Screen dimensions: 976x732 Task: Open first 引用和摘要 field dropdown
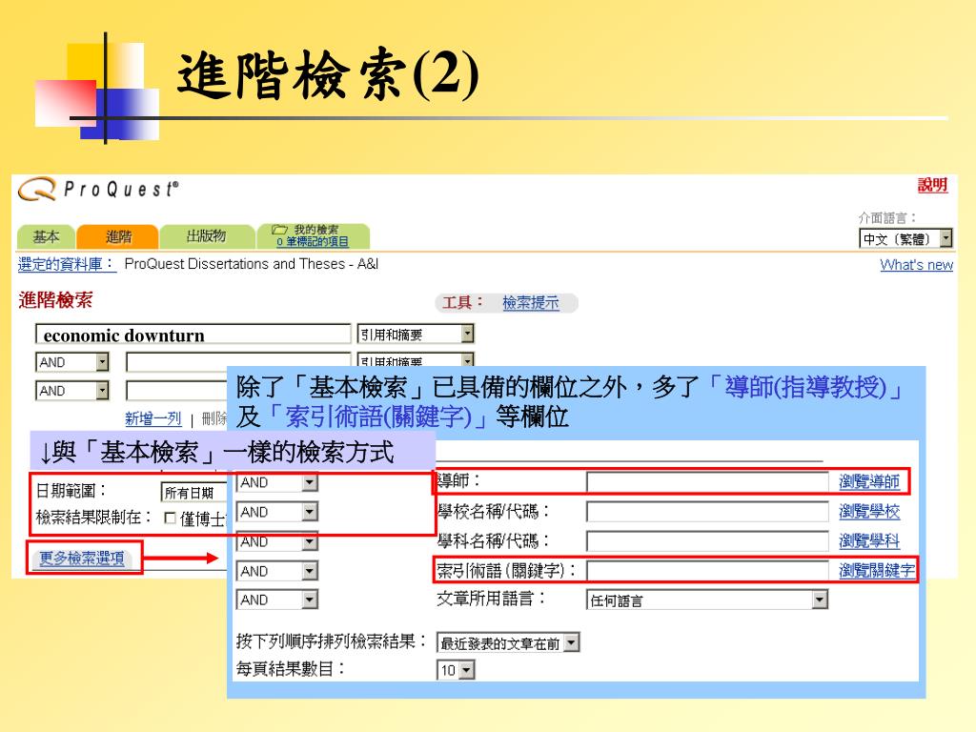[x=416, y=335]
